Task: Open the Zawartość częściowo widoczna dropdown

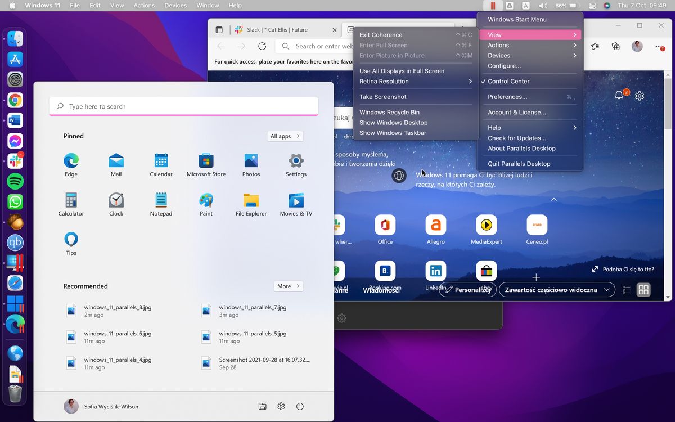Action: coord(556,289)
